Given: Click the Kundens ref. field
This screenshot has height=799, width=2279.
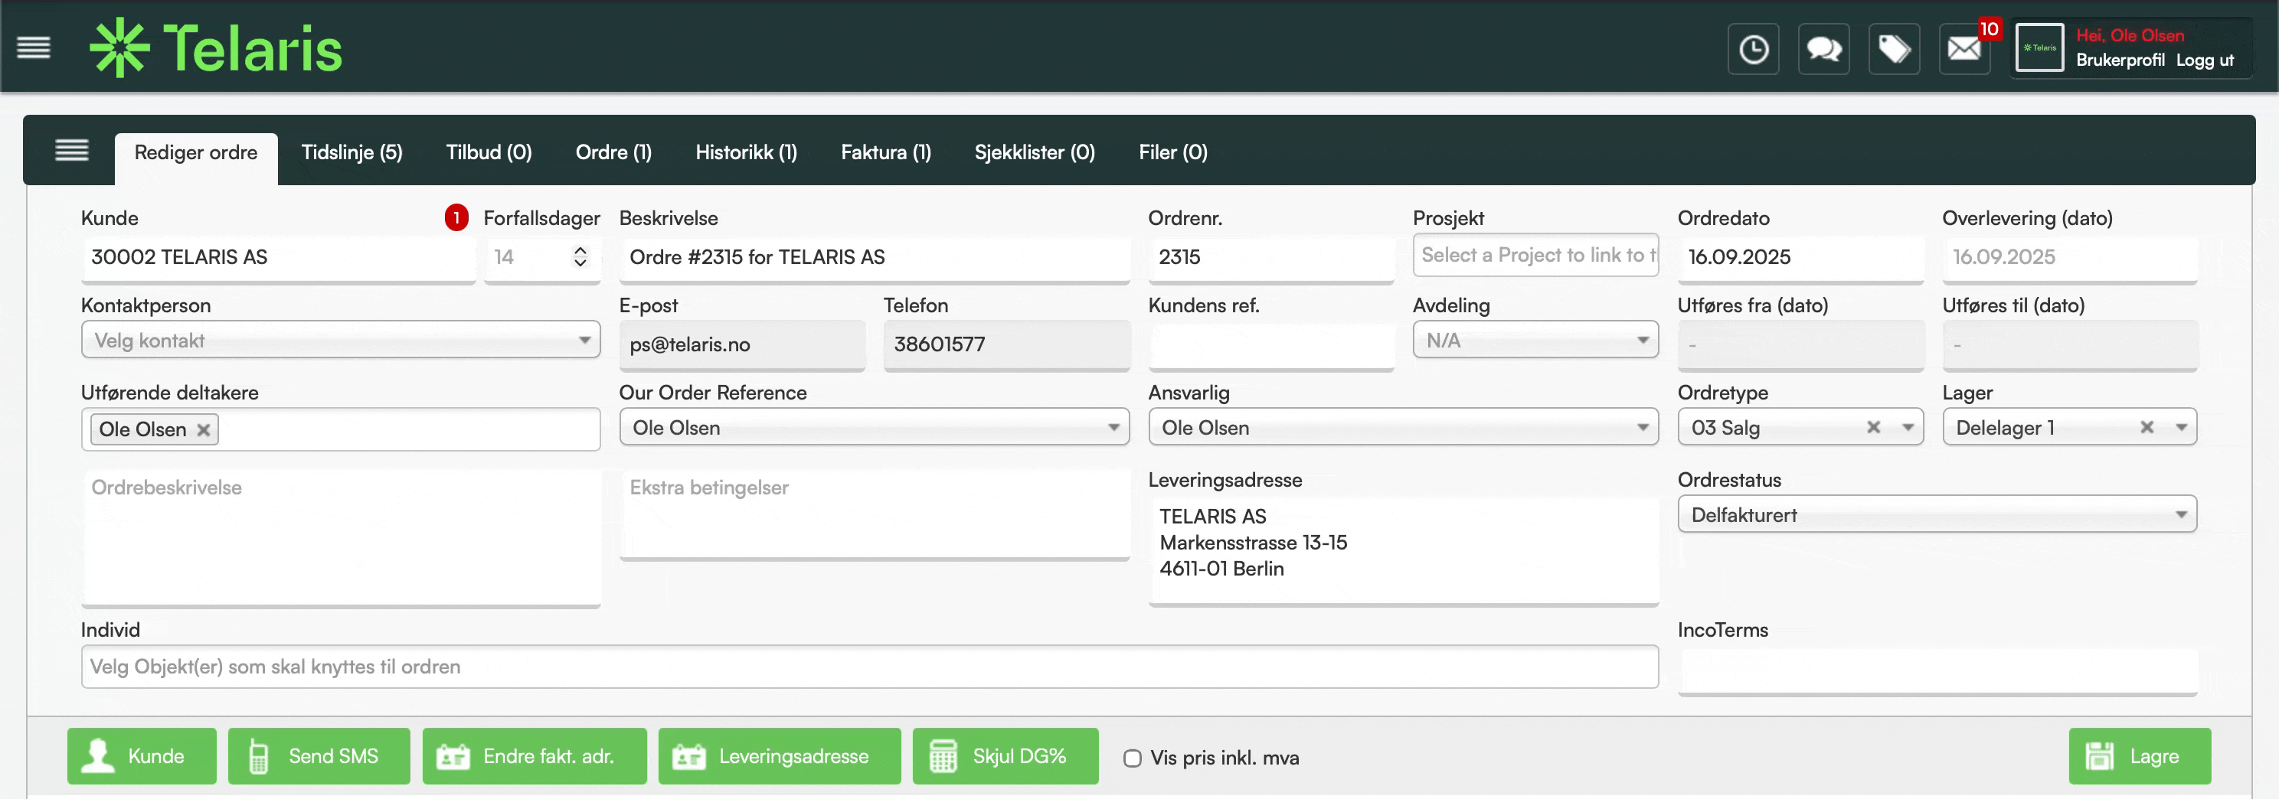Looking at the screenshot, I should pyautogui.click(x=1271, y=344).
